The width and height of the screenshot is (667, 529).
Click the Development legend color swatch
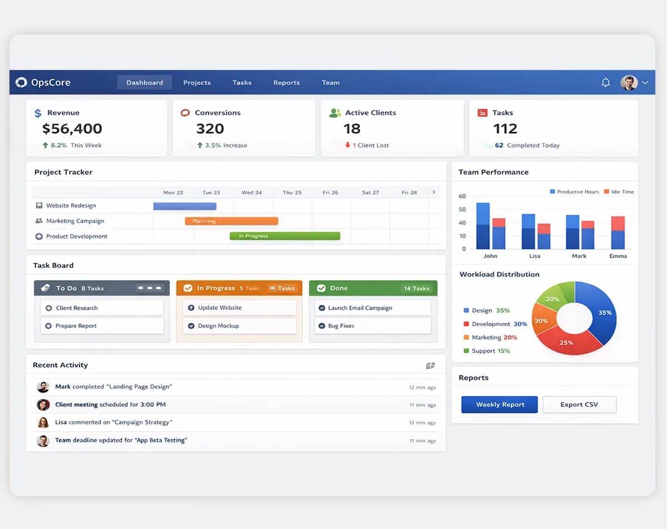[466, 324]
